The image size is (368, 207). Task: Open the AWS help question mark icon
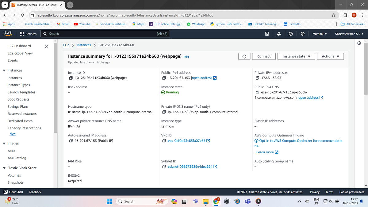coord(291,34)
